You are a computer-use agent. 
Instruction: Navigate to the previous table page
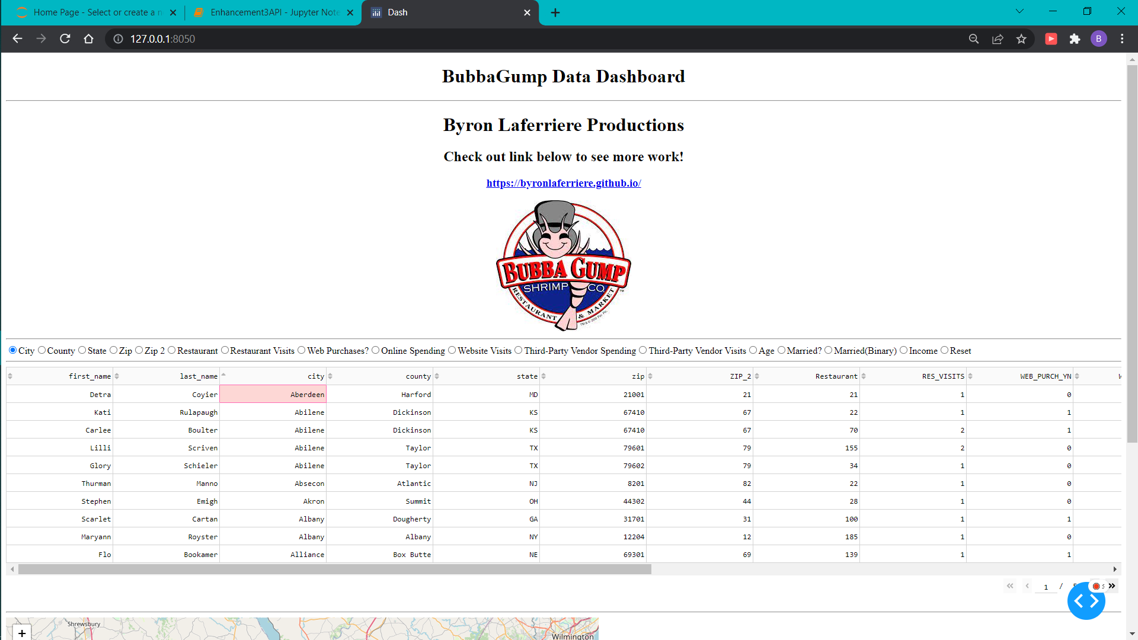pos(1028,586)
